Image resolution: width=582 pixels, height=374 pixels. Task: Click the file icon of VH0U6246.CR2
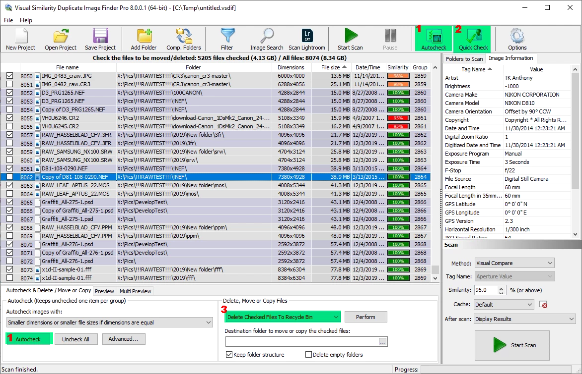(37, 118)
